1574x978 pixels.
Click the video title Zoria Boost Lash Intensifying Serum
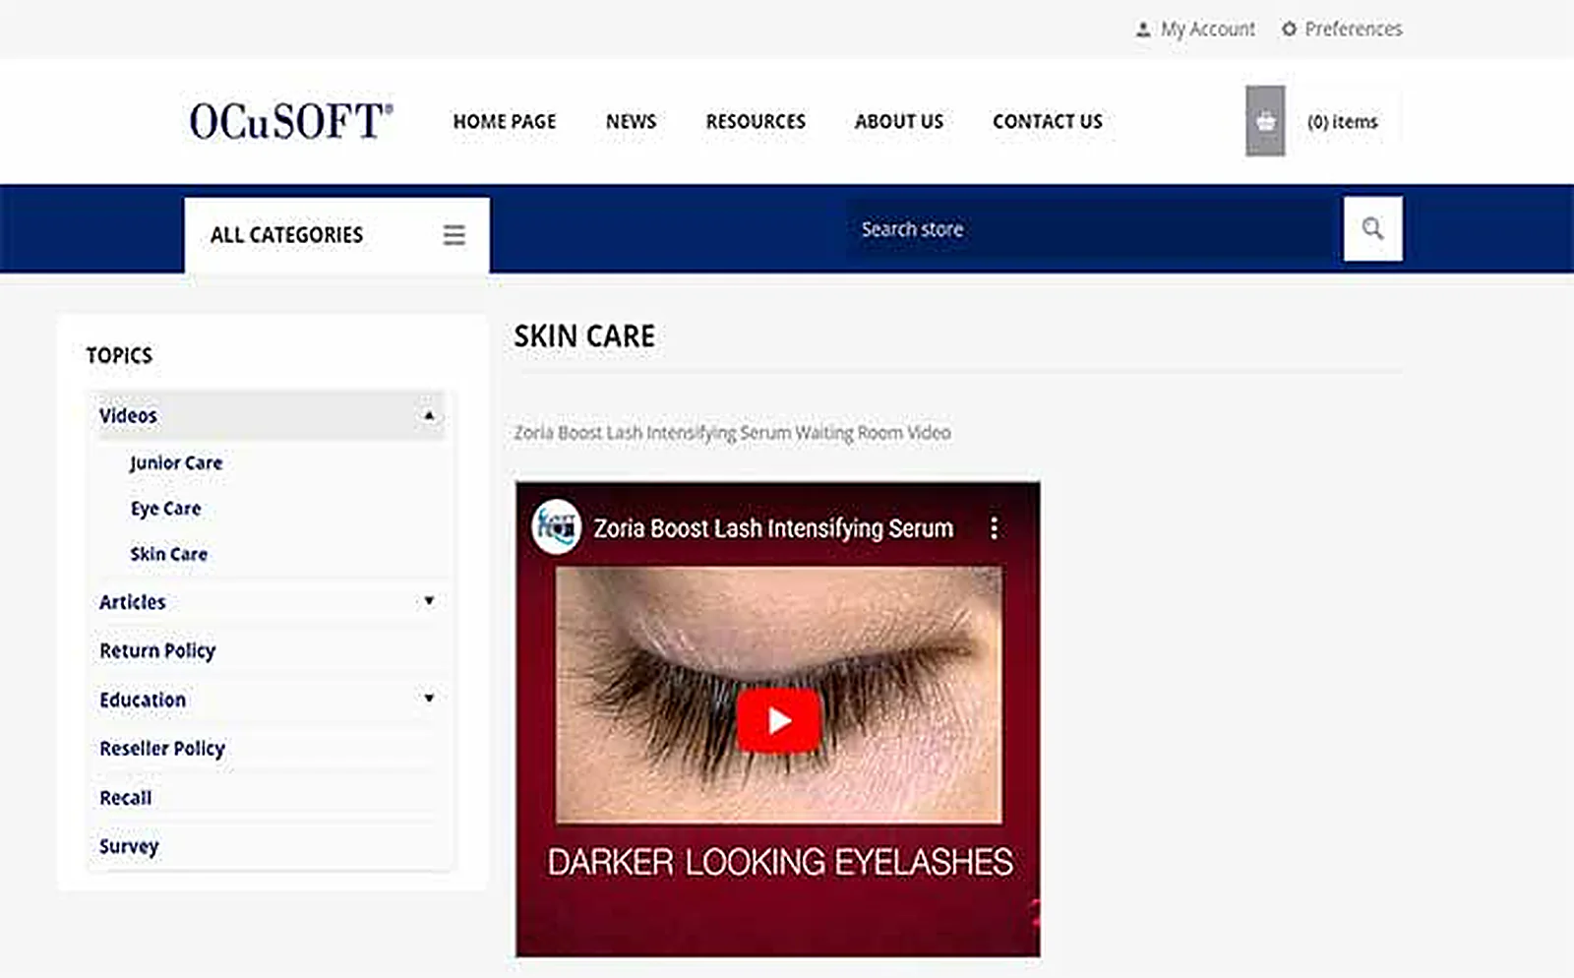click(x=773, y=528)
